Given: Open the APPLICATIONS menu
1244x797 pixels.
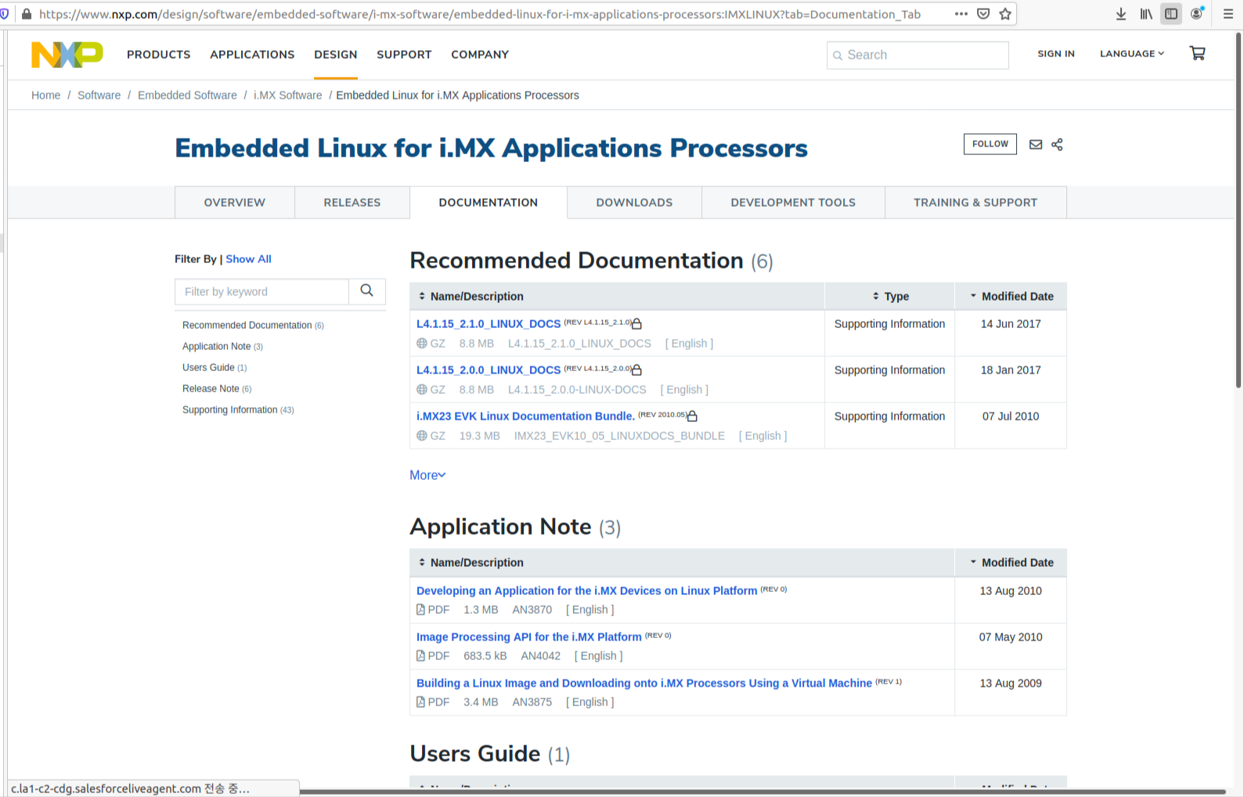Looking at the screenshot, I should (252, 54).
